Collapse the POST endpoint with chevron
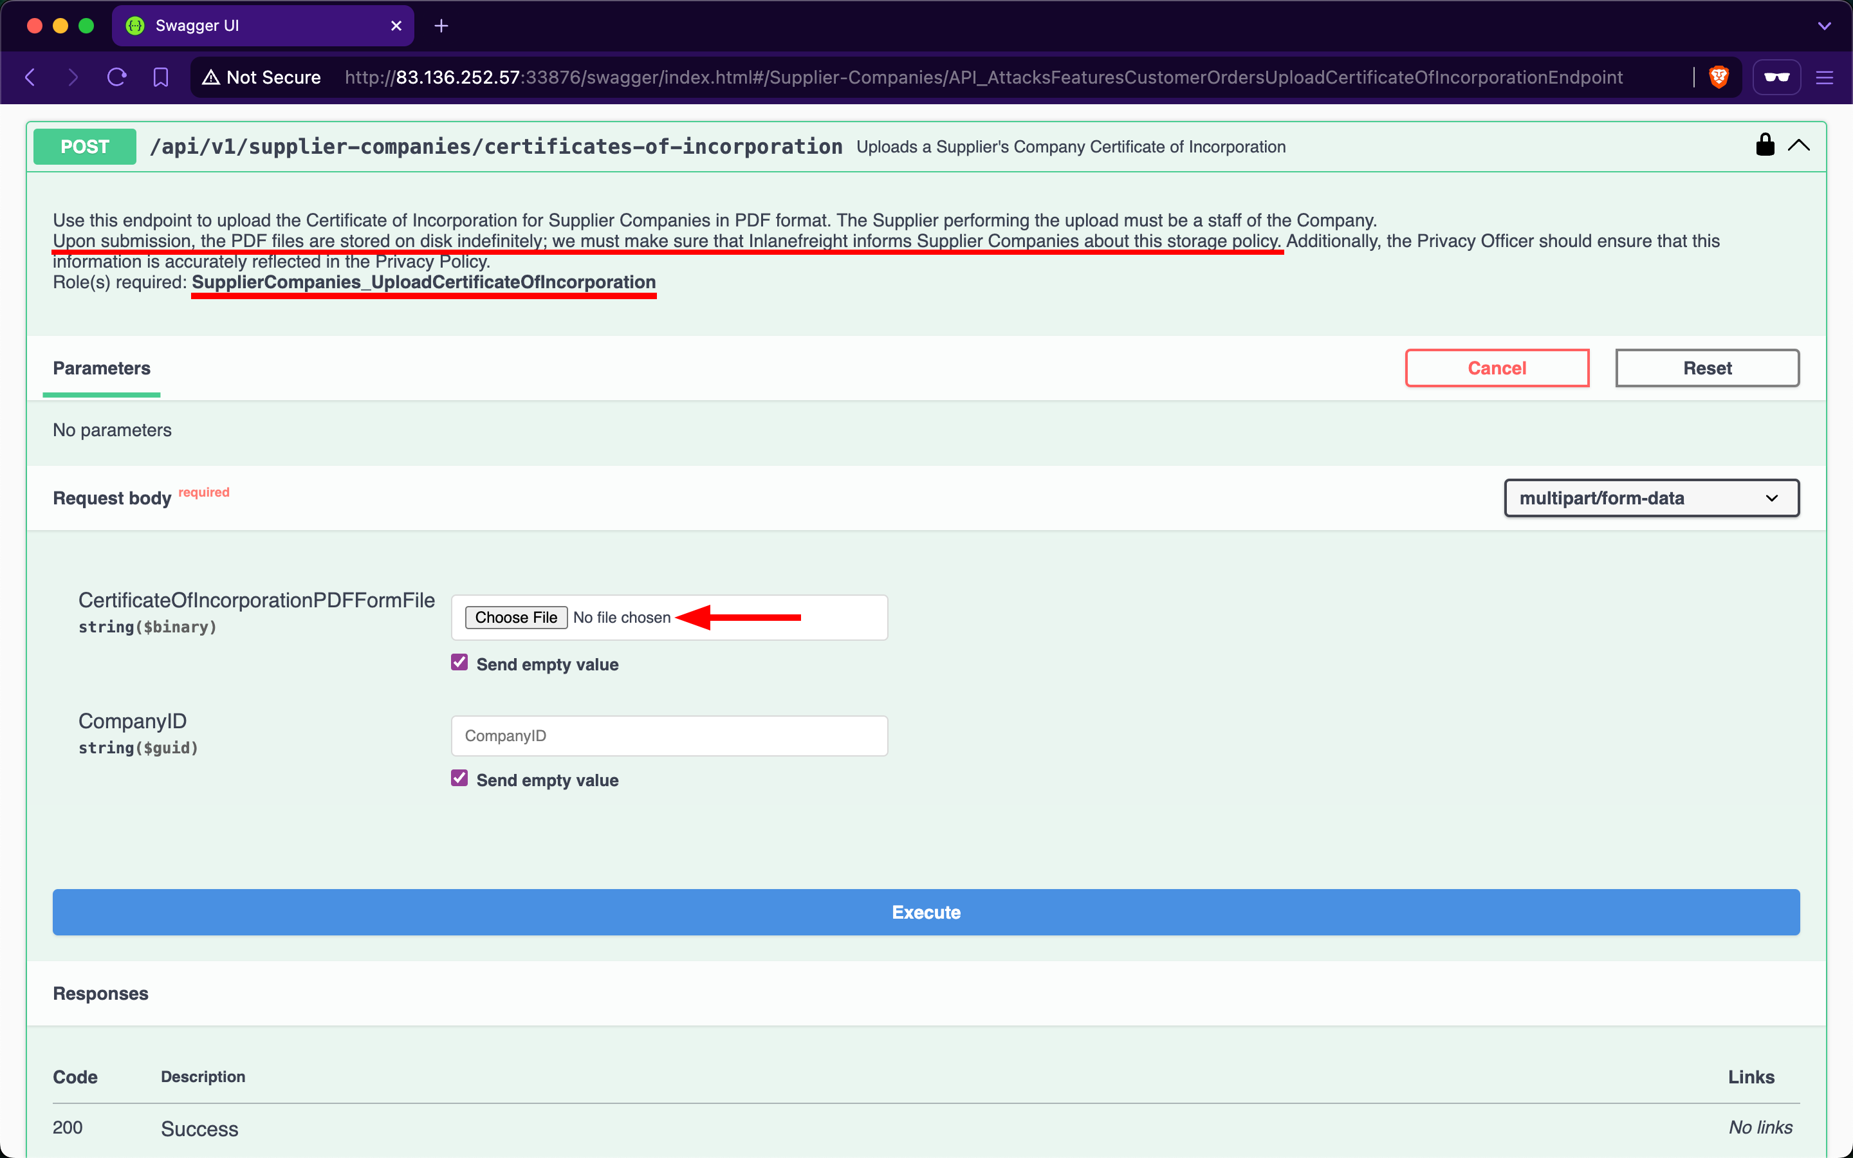 [x=1799, y=145]
